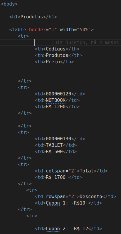Click the R$ 500 price text
The image size is (121, 234).
click(x=54, y=152)
